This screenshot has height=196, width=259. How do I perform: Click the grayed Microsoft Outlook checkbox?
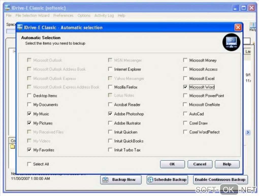coord(29,60)
